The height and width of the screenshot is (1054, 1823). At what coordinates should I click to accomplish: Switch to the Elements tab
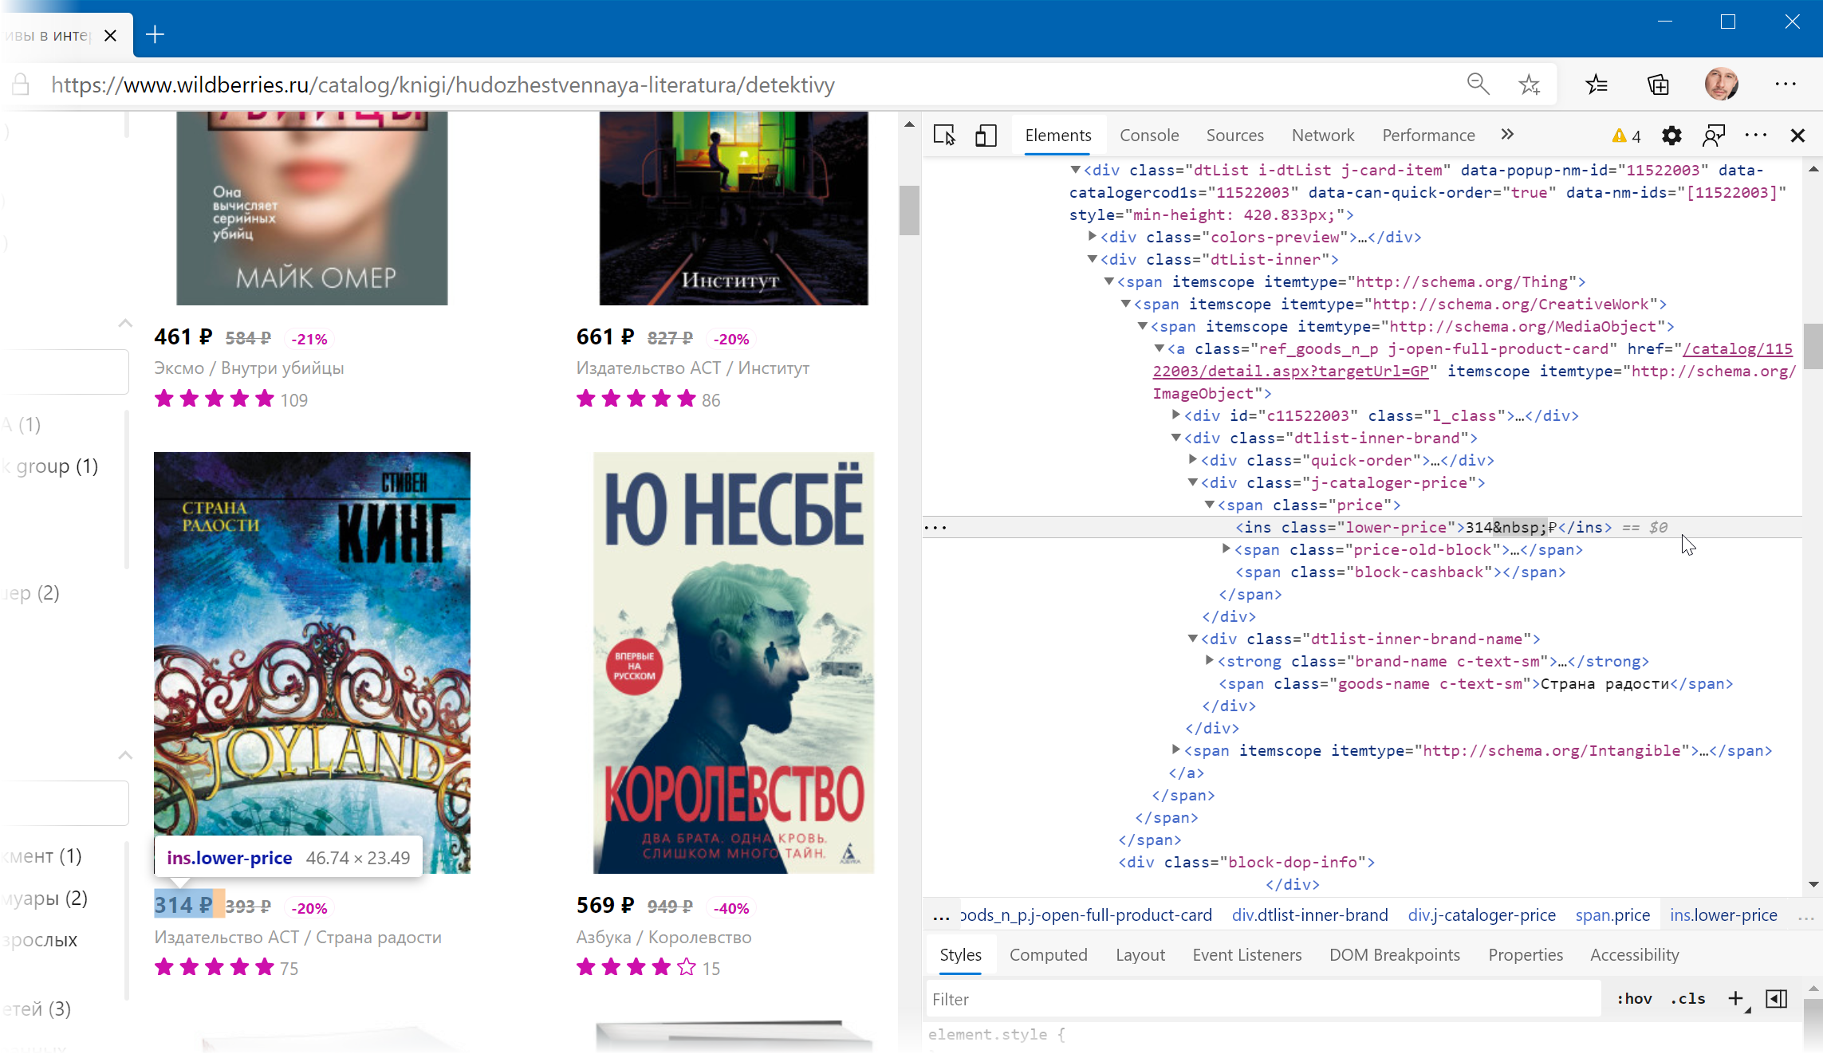pos(1058,136)
